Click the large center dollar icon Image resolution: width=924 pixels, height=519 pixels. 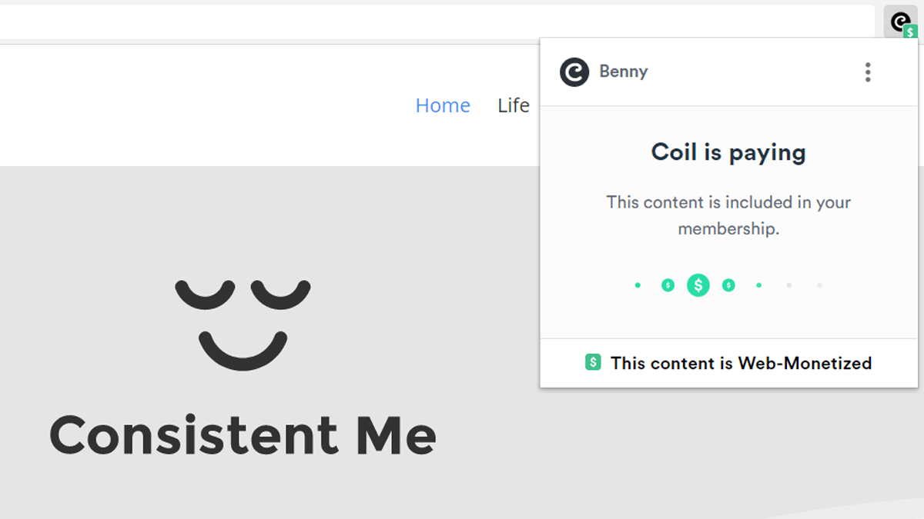[x=698, y=285]
